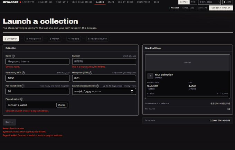Click the 'Payout wallet: Connect a wallet' error
The width and height of the screenshot is (235, 150).
(33, 135)
